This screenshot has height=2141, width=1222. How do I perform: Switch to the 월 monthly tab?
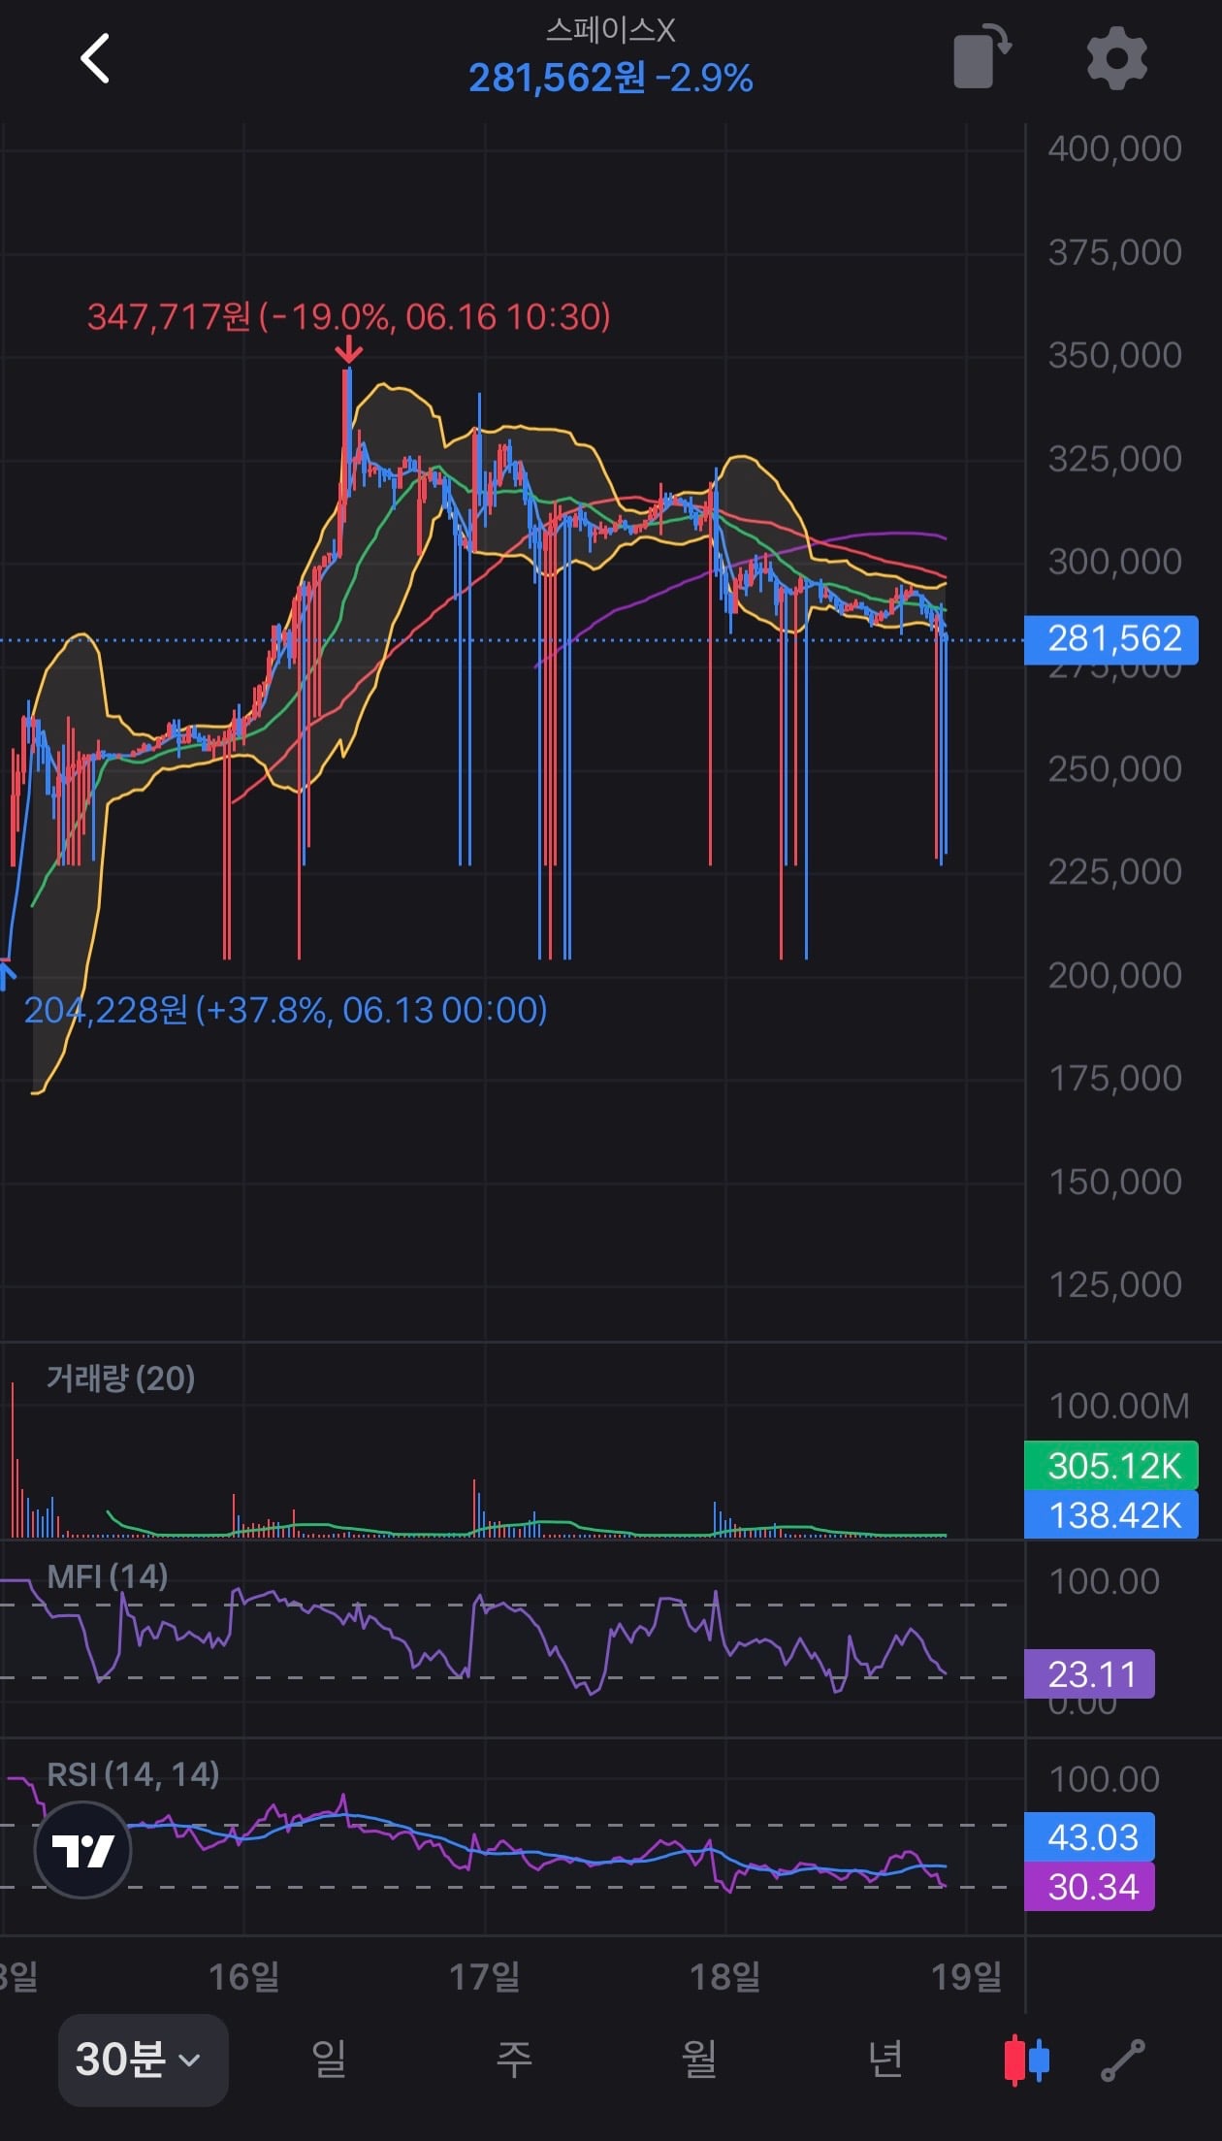click(699, 2059)
